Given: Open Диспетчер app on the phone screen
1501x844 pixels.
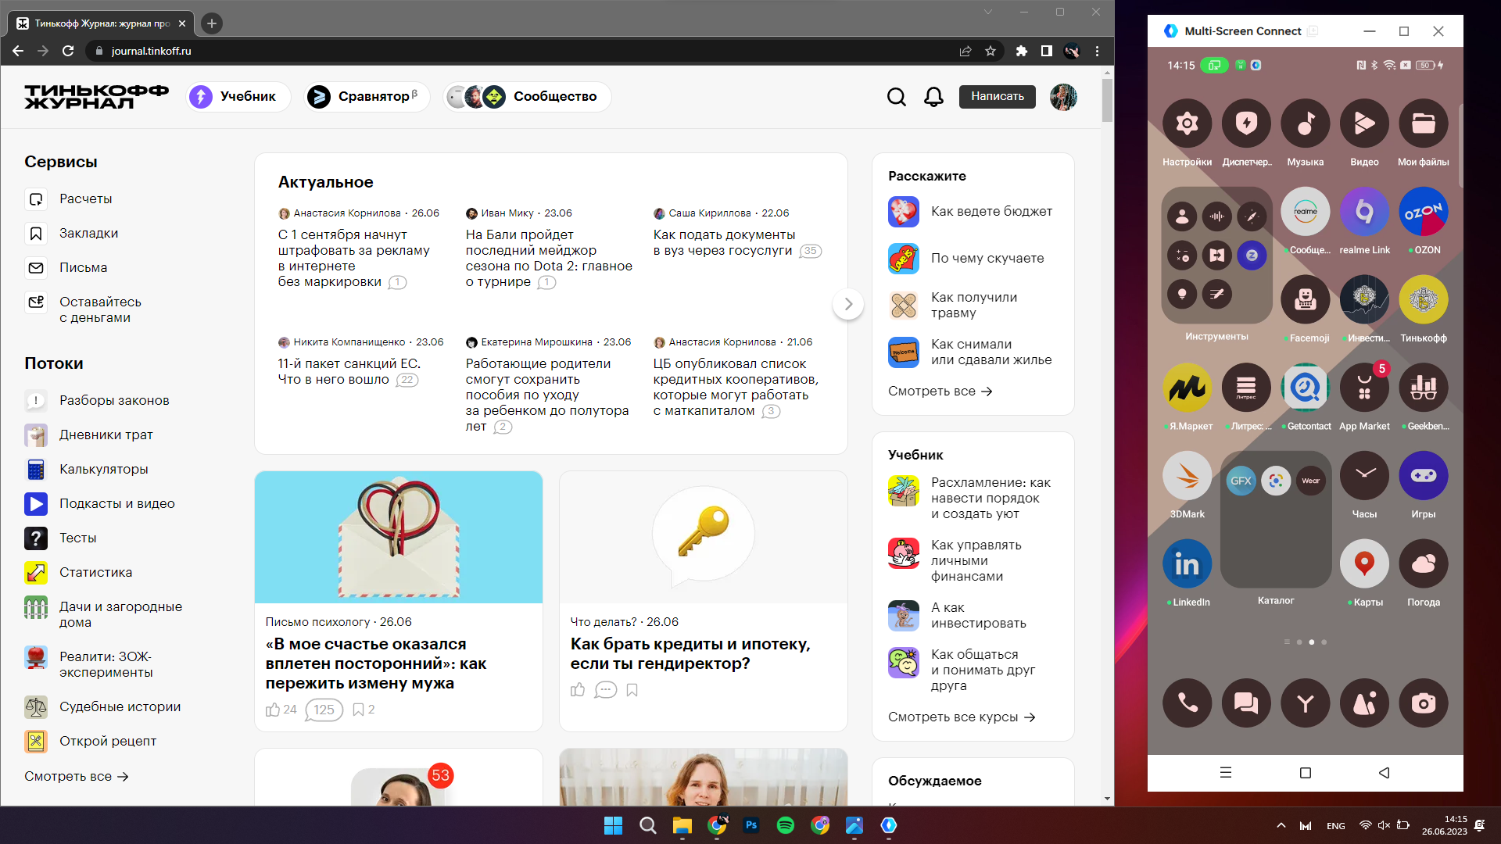Looking at the screenshot, I should tap(1246, 123).
